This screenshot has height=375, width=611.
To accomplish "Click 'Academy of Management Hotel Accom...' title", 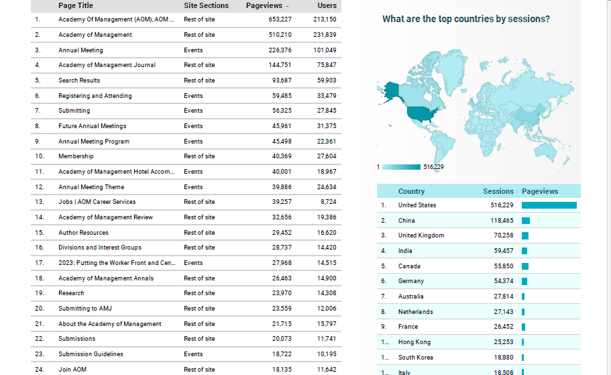I will (117, 172).
